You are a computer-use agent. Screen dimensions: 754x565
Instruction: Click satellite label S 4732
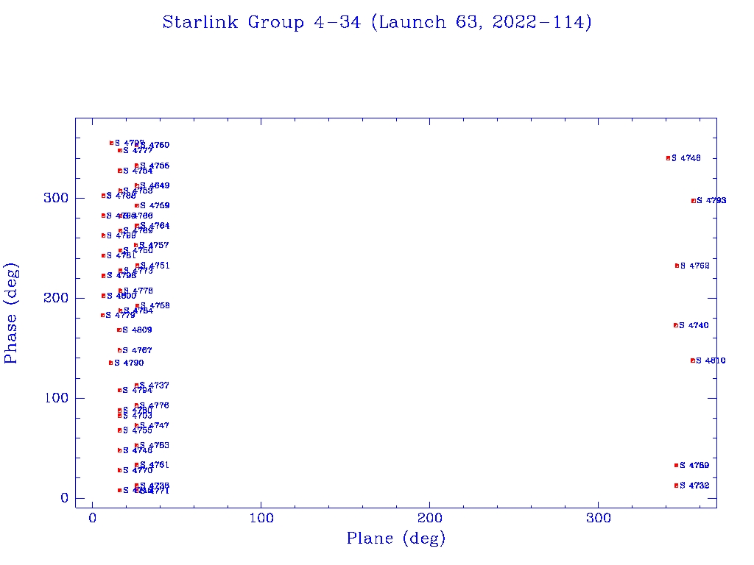(694, 486)
